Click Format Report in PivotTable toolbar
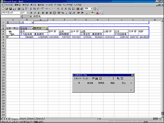Viewport: 164px width, 123px height. click(x=93, y=79)
